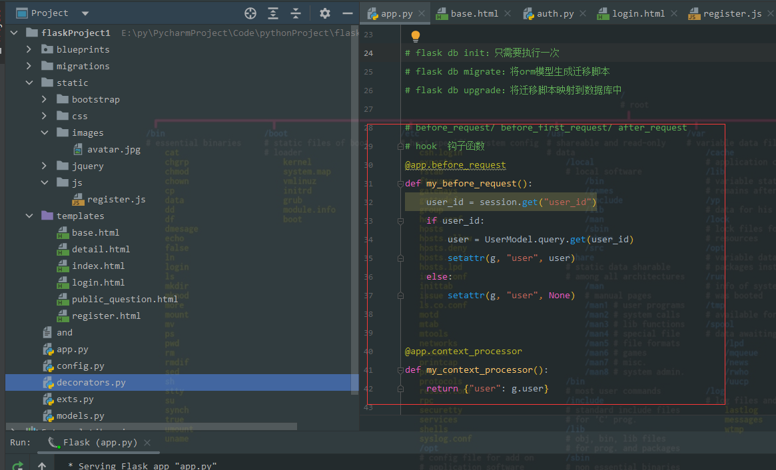Open the Project view dropdown arrow
The height and width of the screenshot is (470, 776).
click(85, 13)
